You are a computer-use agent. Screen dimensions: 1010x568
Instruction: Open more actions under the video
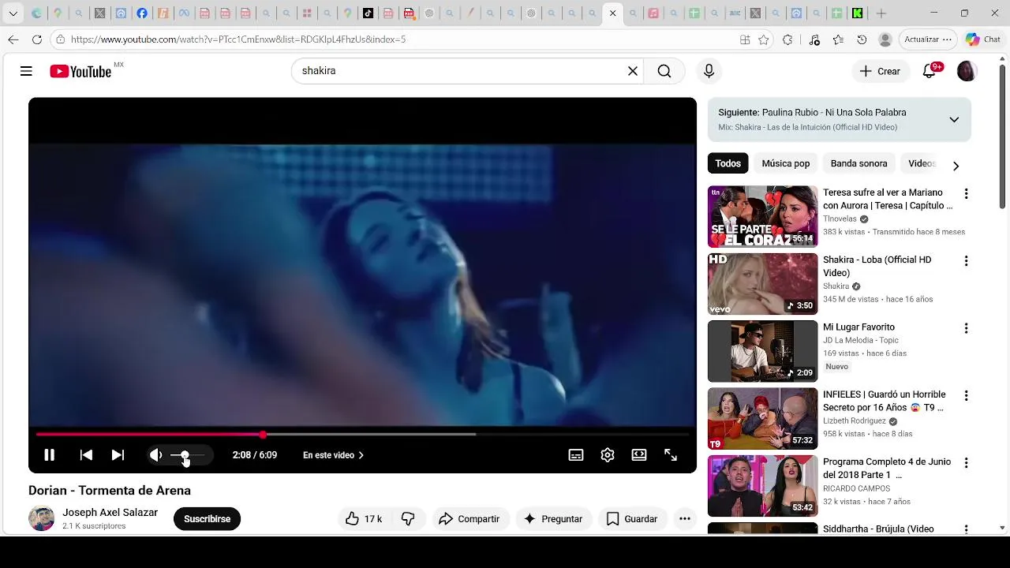point(685,519)
